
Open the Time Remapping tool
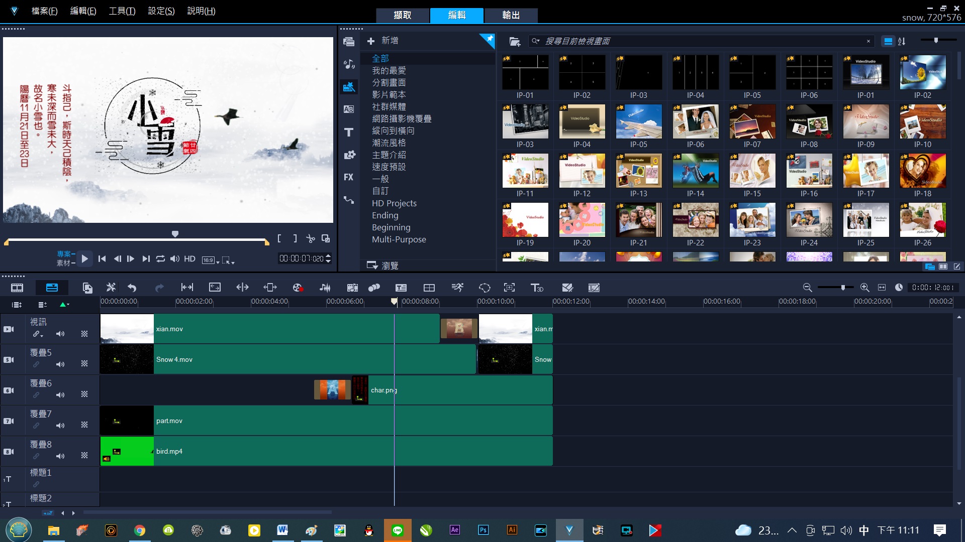pos(457,288)
